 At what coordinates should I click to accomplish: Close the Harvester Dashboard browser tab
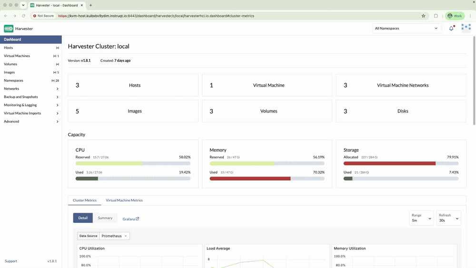[82, 5]
